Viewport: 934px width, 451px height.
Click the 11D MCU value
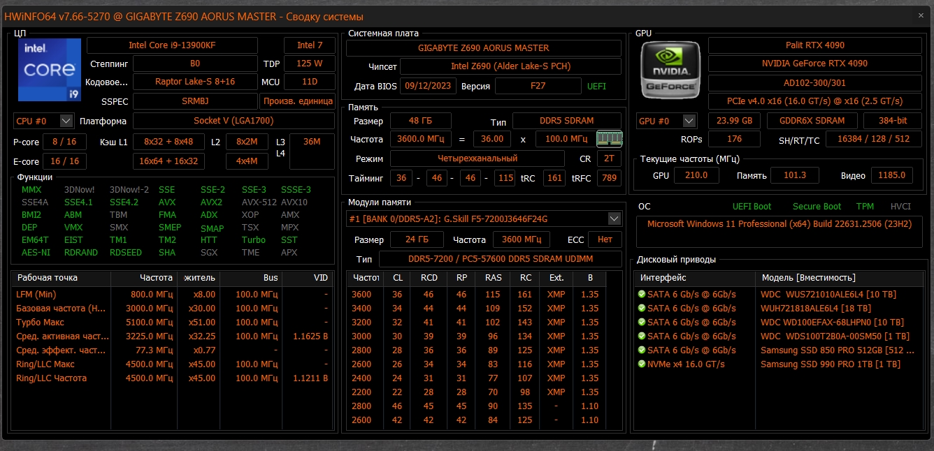(x=310, y=82)
